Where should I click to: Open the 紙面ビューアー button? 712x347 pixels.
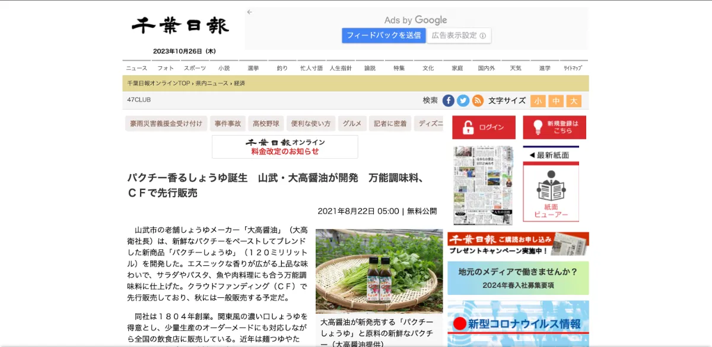[551, 192]
